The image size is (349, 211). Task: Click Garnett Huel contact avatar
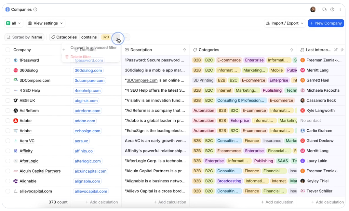pos(302,80)
